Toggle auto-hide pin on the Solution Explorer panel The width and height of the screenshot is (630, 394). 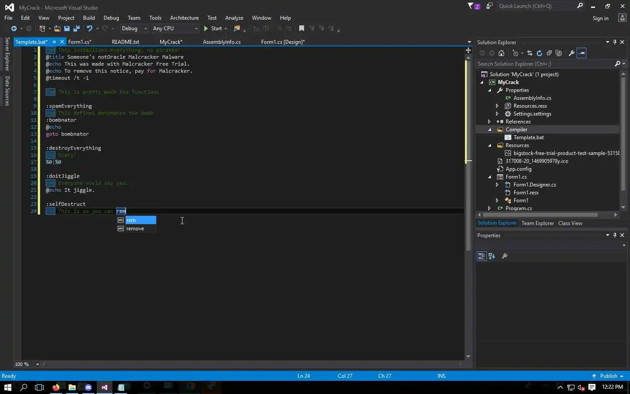[615, 42]
